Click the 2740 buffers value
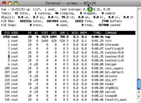Image resolution: width=141 pixels, height=103 pixels. 105,21
